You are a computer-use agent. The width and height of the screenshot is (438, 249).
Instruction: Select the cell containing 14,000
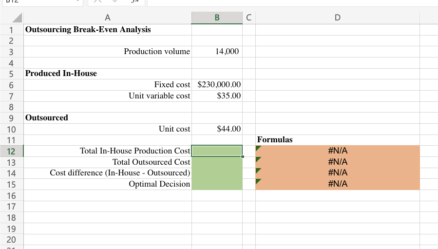click(217, 52)
